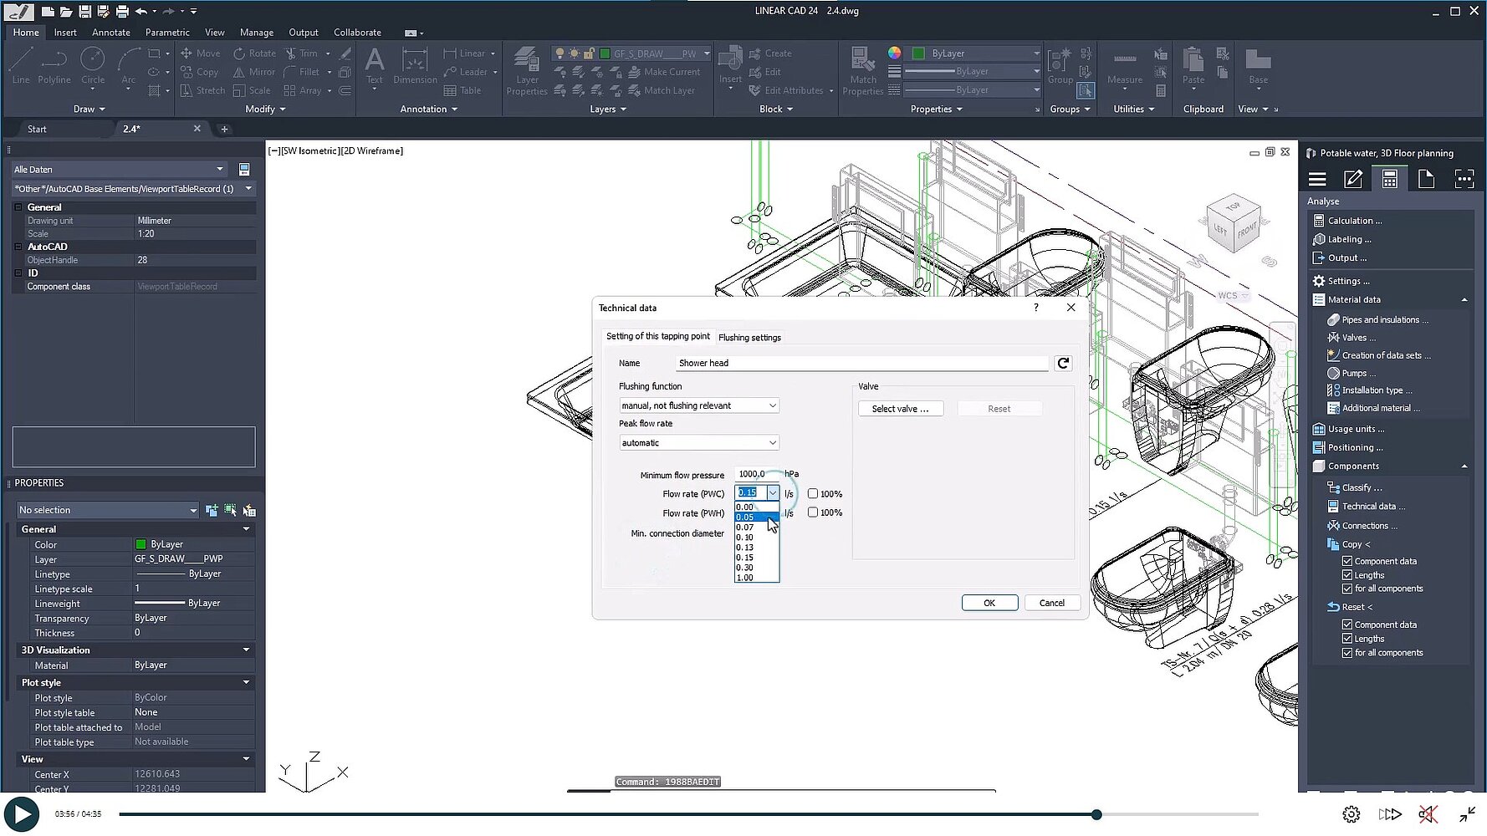Play the video with play button
1487x836 pixels.
pos(22,813)
